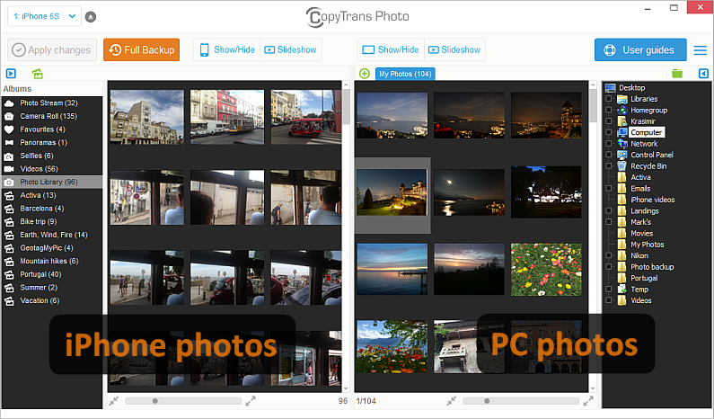Open the Mountain hikes (6) album
Screen dimensions: 714x419
[x=52, y=262]
